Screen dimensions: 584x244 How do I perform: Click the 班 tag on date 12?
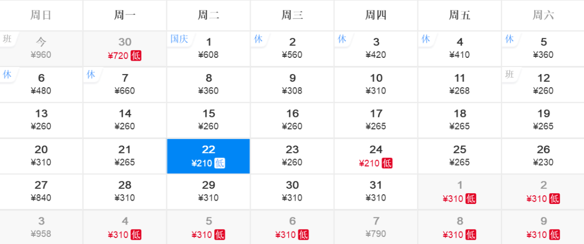pyautogui.click(x=509, y=75)
